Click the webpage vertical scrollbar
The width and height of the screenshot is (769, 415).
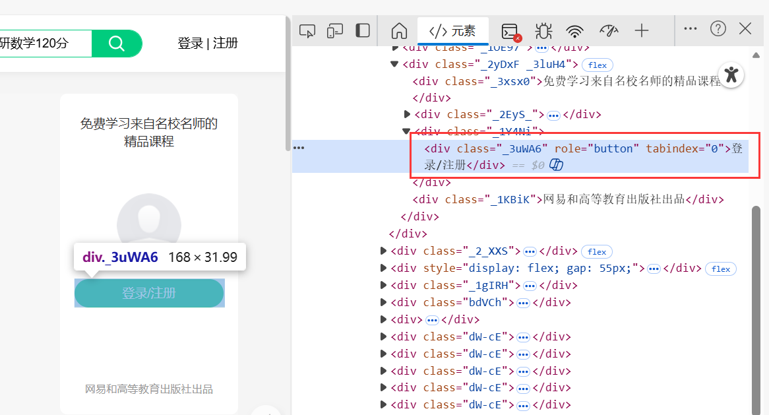coord(288,84)
